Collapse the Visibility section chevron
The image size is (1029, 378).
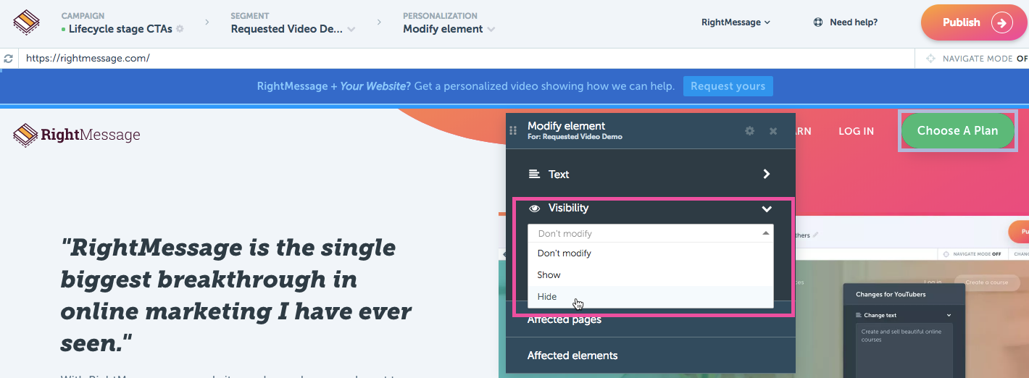tap(767, 209)
